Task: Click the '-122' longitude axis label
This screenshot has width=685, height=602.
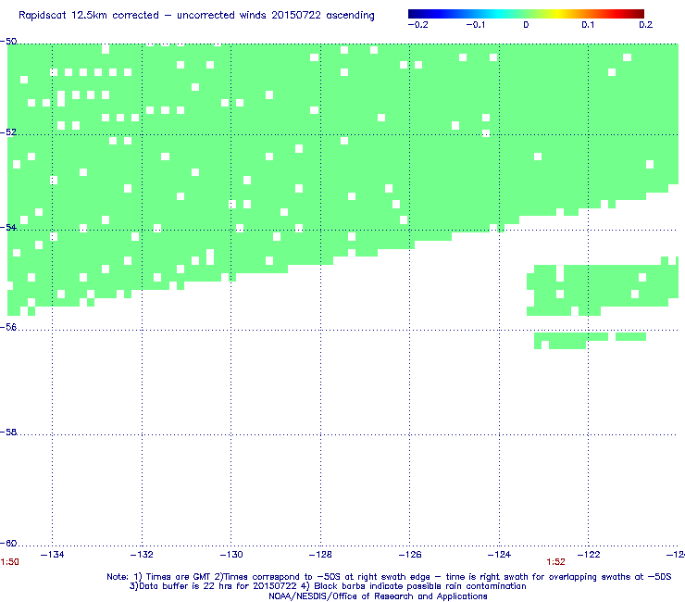Action: [x=589, y=555]
